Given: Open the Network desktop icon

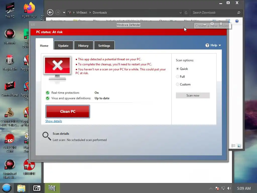Looking at the screenshot, I should pyautogui.click(x=10, y=36).
